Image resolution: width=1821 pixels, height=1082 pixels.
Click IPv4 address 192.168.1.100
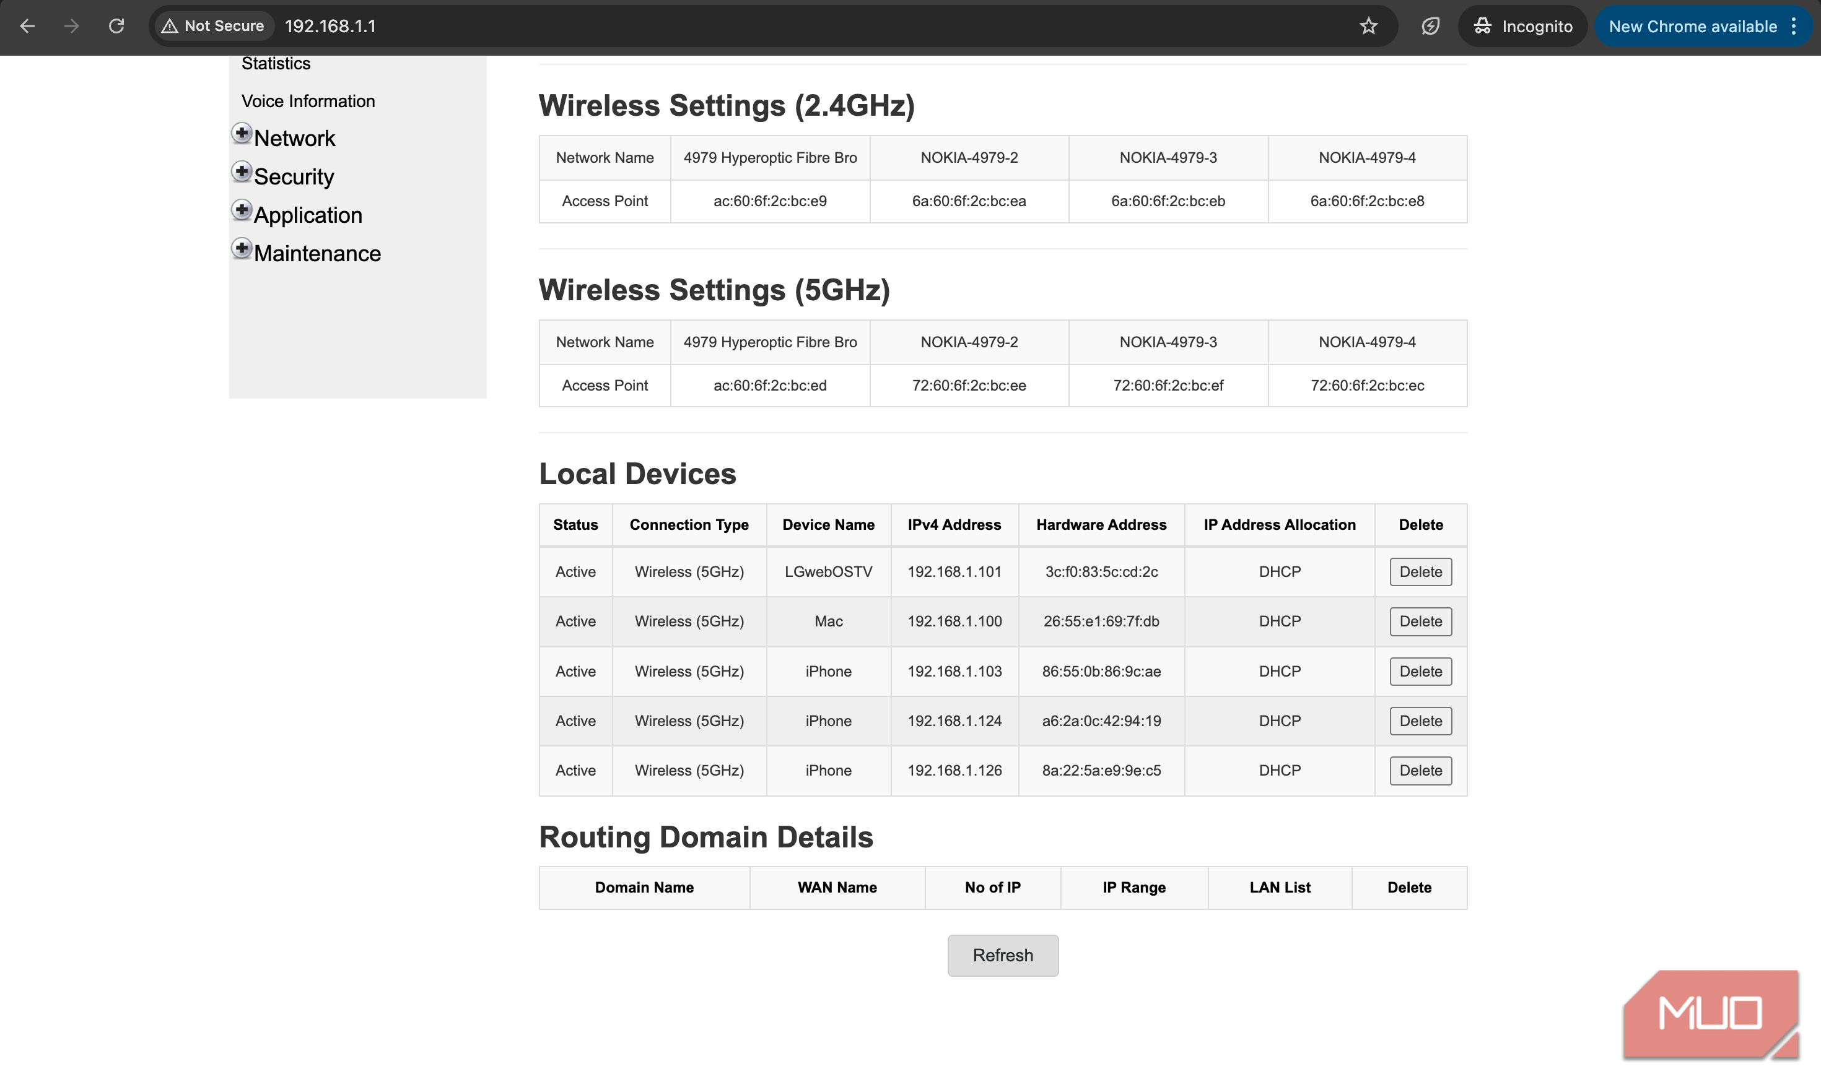954,621
